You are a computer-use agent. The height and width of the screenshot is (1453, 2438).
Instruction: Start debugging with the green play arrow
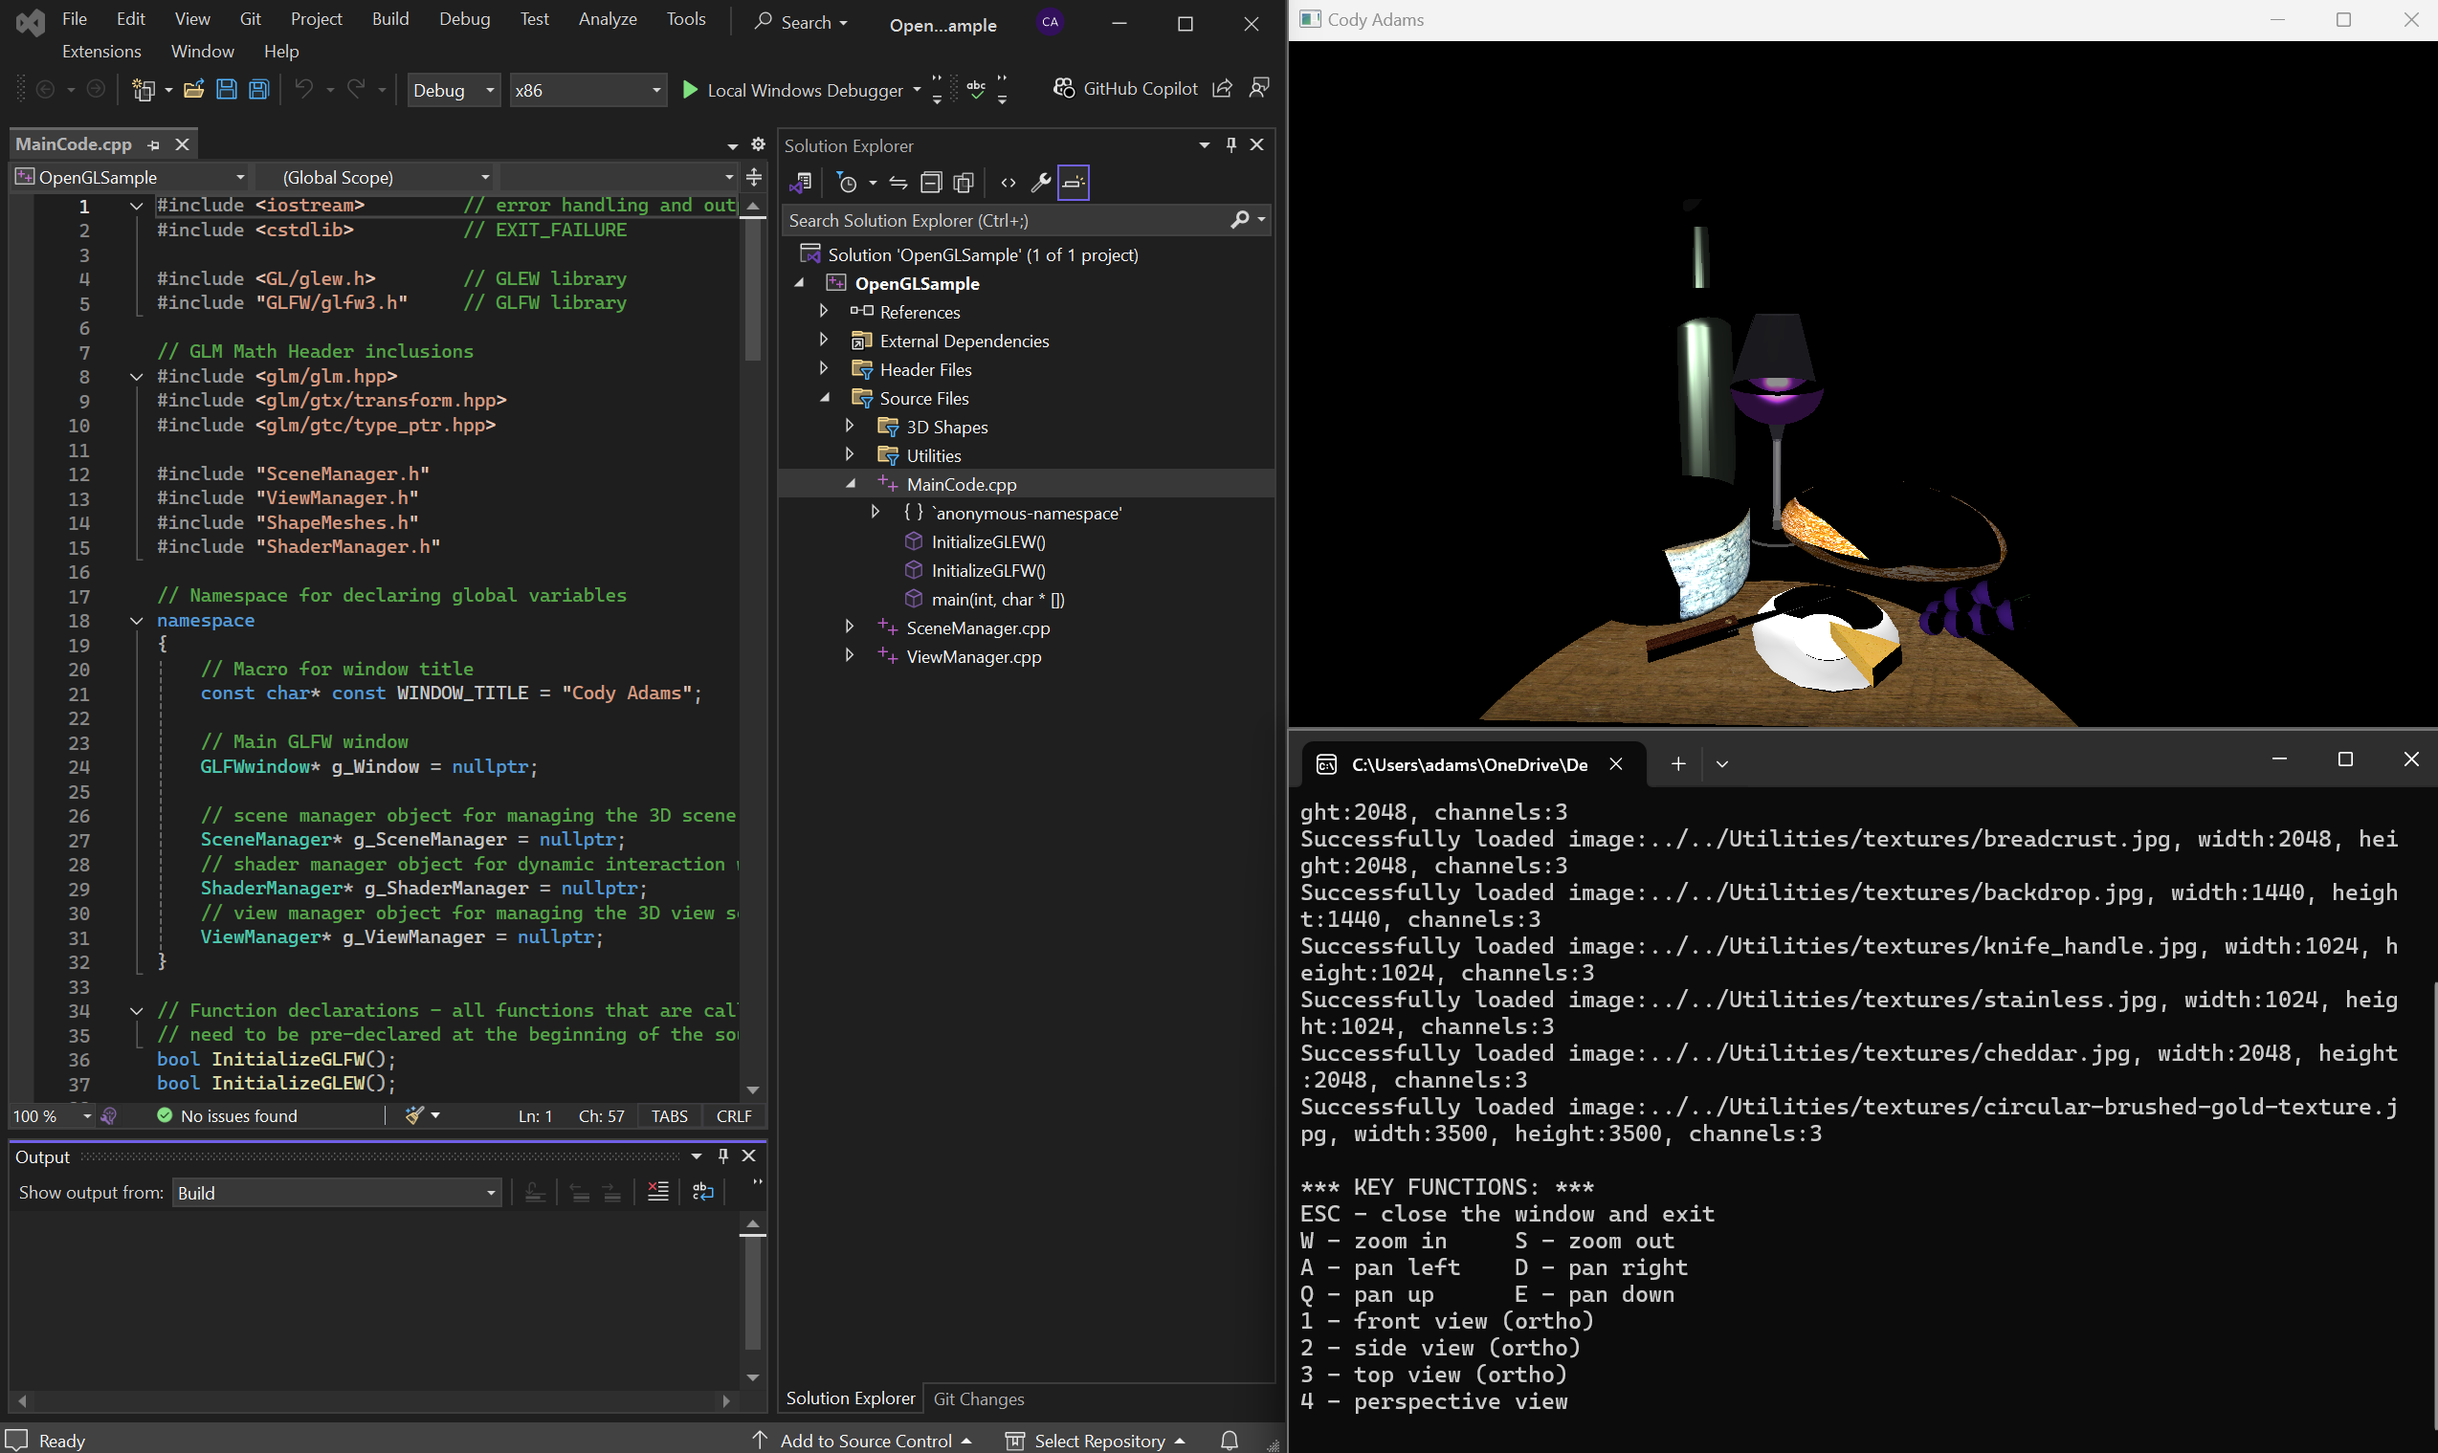pyautogui.click(x=689, y=90)
